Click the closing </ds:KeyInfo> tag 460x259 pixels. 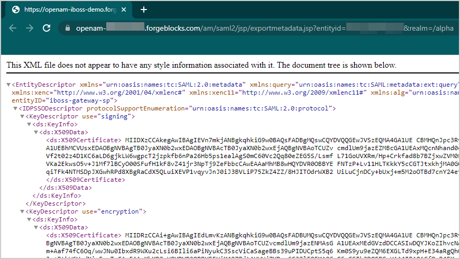click(57, 196)
